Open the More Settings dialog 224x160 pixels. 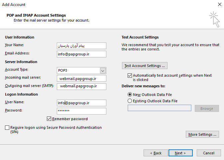[202, 134]
